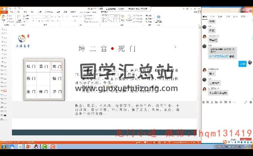Click the Undo icon in the quick access toolbar

(10, 8)
